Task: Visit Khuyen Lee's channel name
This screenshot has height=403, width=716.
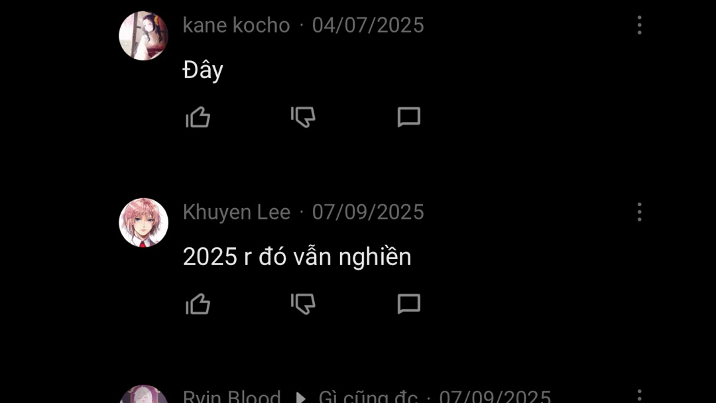Action: pos(237,212)
